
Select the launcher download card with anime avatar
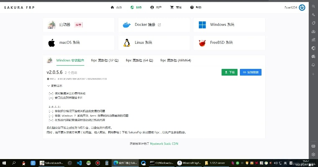pos(79,25)
